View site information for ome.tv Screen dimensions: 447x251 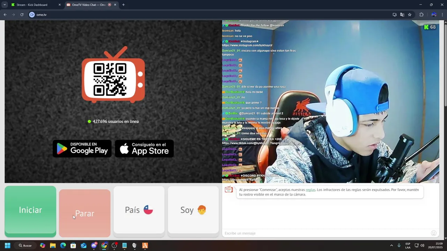tap(32, 15)
